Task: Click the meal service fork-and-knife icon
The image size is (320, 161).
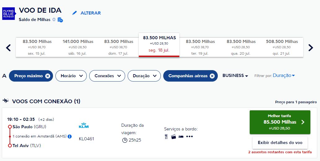Action: point(166,137)
